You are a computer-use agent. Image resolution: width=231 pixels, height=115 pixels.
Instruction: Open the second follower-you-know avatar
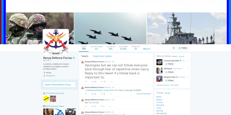pos(53,99)
